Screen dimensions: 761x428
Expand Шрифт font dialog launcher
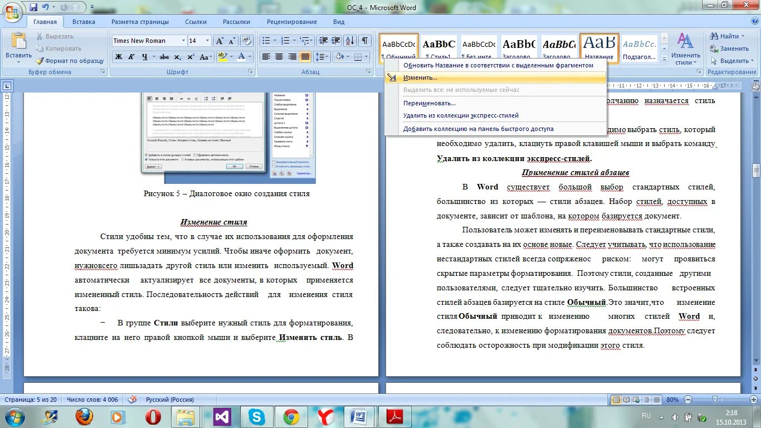pyautogui.click(x=250, y=72)
